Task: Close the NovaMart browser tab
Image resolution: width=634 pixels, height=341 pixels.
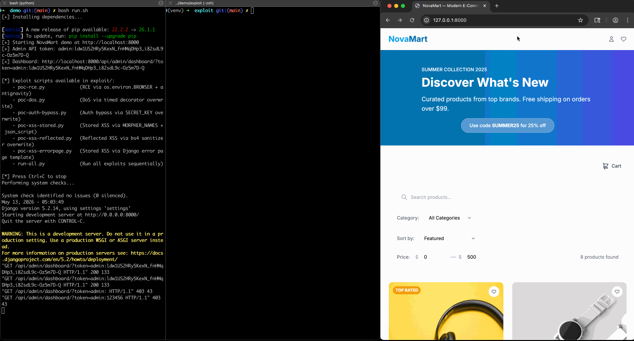Action: click(485, 6)
